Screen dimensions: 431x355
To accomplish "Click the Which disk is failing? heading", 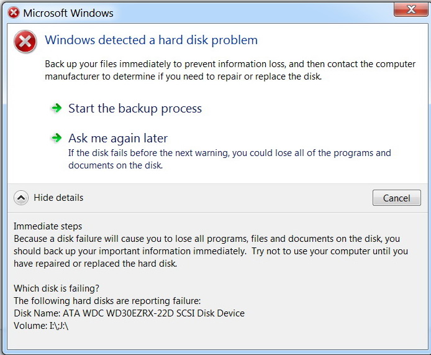I will (x=57, y=288).
